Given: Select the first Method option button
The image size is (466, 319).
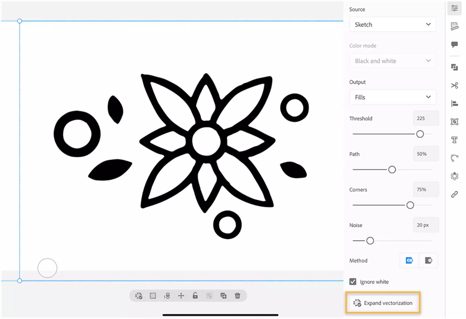Looking at the screenshot, I should (409, 260).
